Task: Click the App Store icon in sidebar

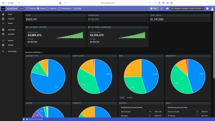Action: [x=3, y=34]
